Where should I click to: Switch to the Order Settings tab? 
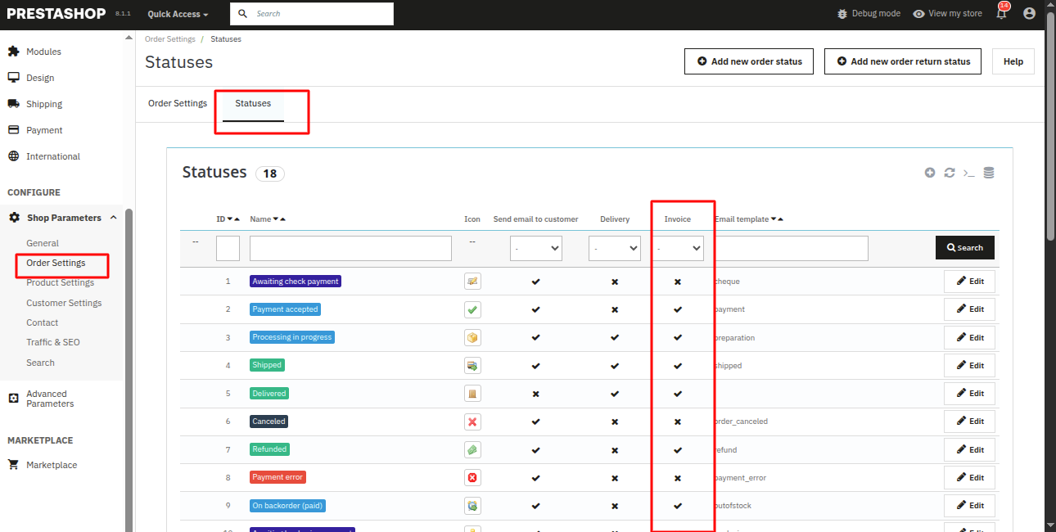pos(178,104)
